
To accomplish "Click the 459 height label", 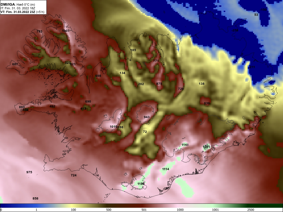I will click(25, 110).
